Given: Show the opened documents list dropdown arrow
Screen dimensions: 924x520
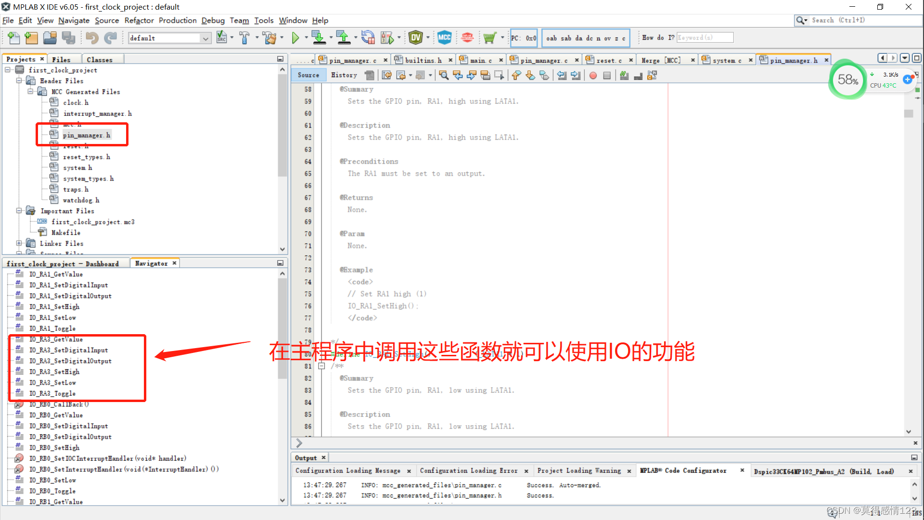Looking at the screenshot, I should click(x=905, y=58).
